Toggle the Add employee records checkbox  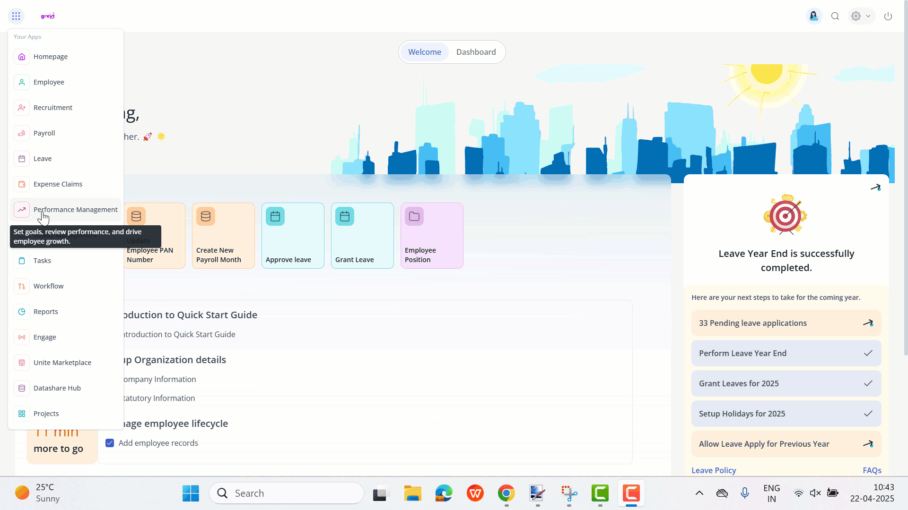tap(110, 443)
